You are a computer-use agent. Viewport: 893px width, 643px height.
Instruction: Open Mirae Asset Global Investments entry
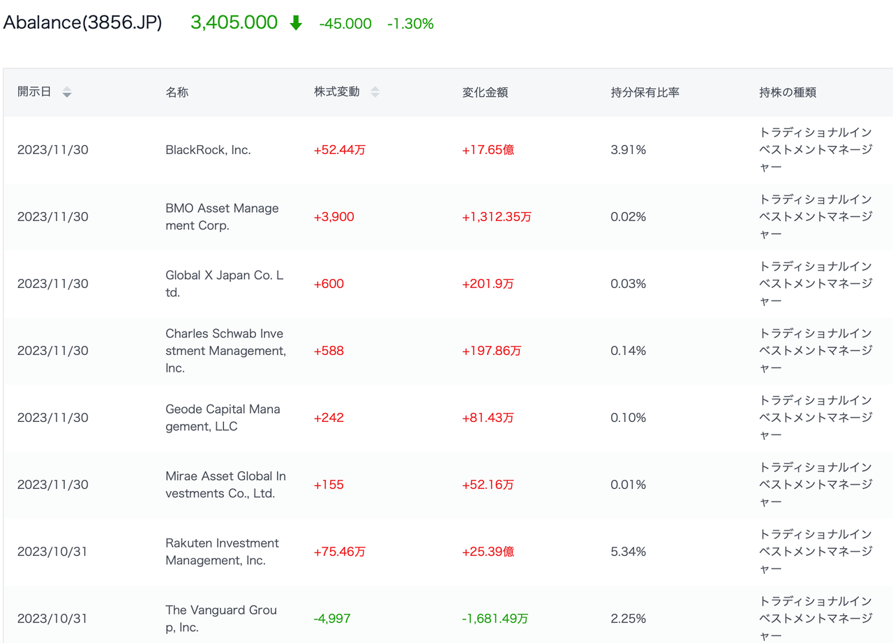(x=225, y=485)
